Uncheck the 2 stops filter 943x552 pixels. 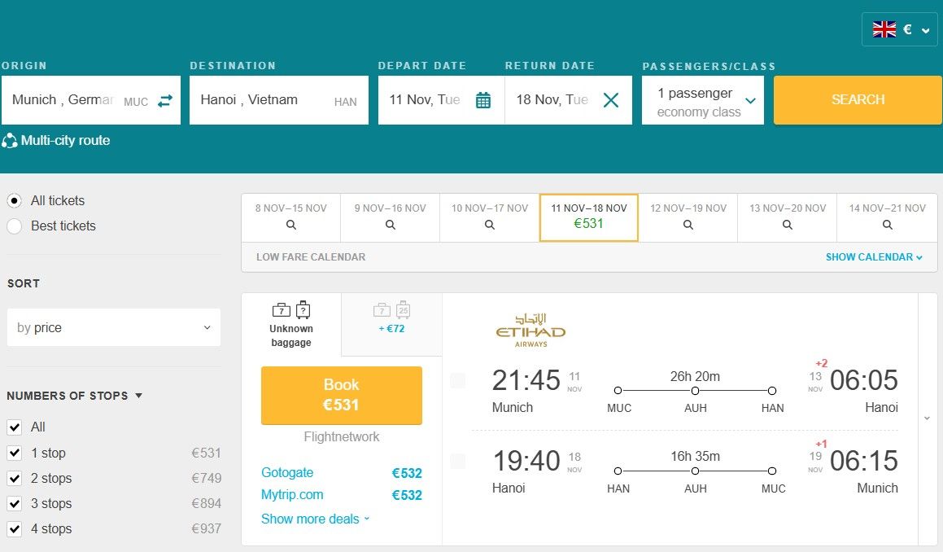(15, 478)
